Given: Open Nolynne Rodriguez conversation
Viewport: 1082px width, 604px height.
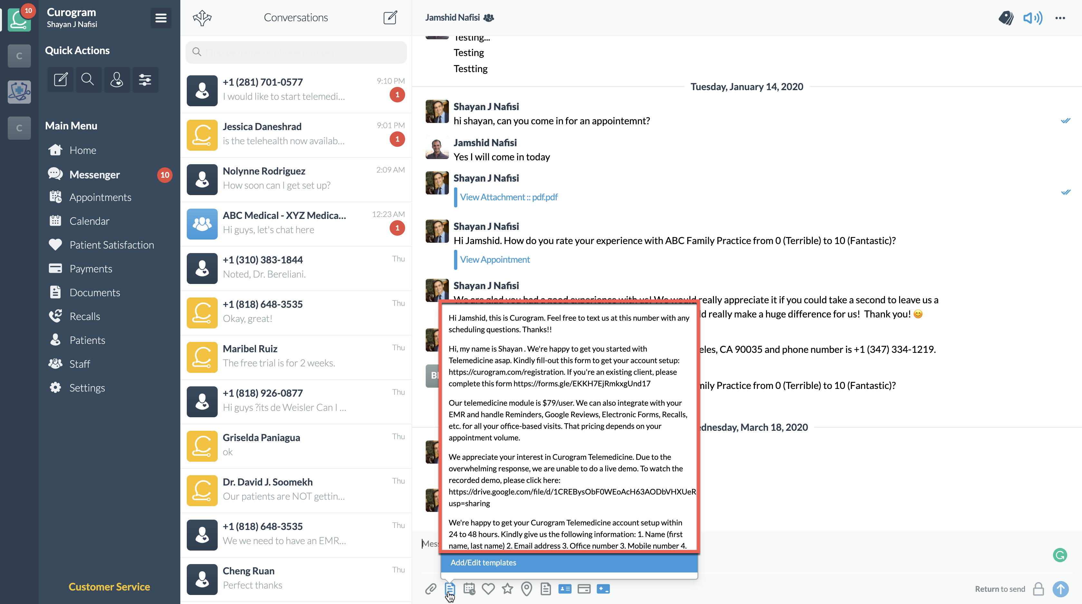Looking at the screenshot, I should 296,179.
